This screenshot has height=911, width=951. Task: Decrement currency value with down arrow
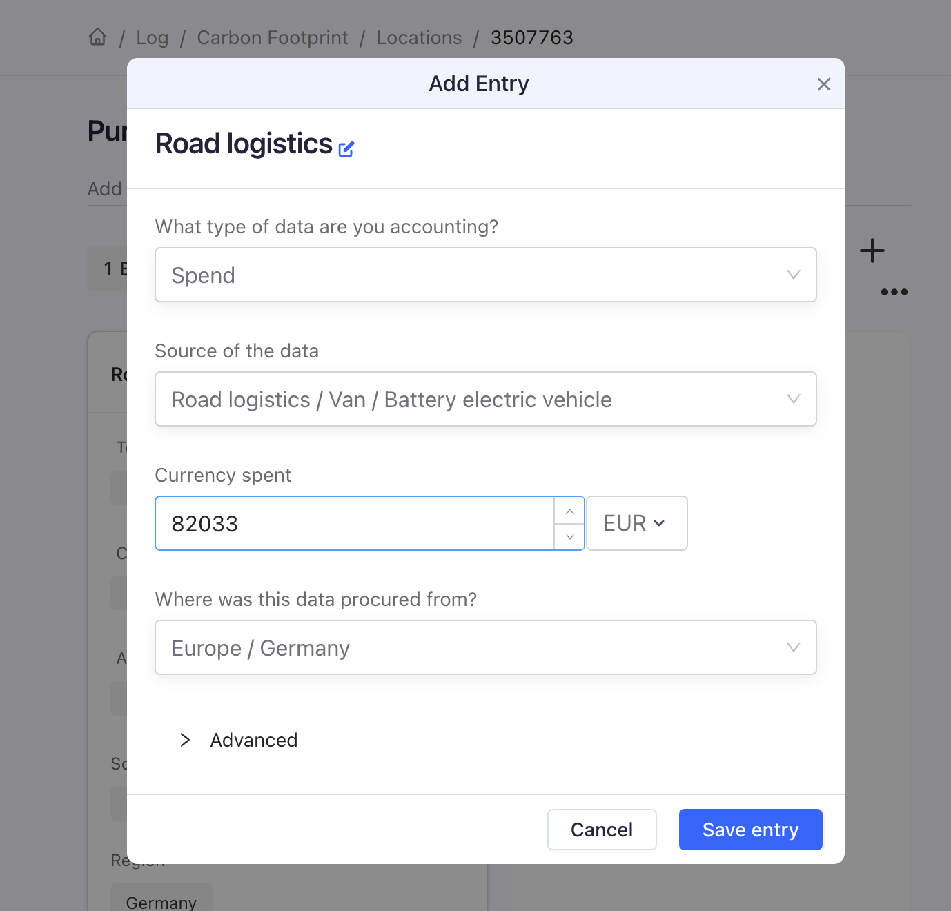click(570, 537)
